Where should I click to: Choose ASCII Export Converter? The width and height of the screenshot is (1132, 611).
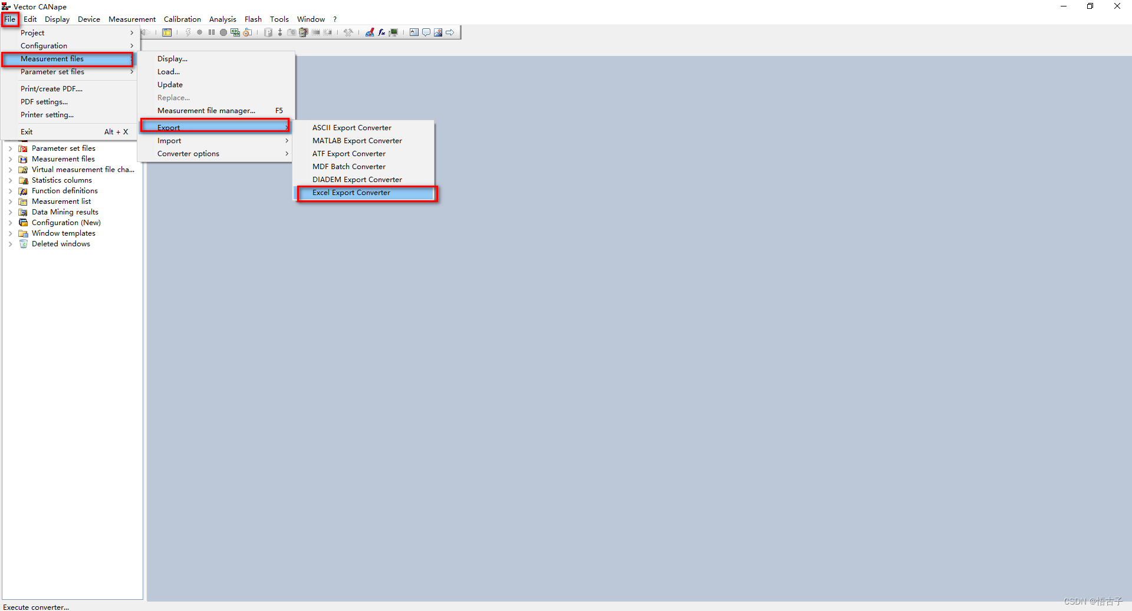364,128
